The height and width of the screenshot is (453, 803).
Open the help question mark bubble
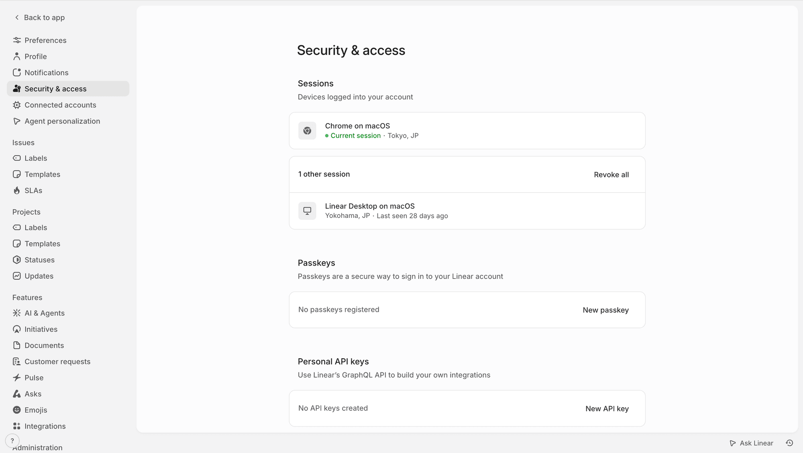tap(12, 441)
